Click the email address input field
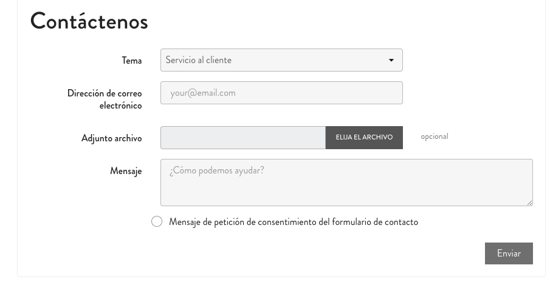The width and height of the screenshot is (550, 285). click(x=281, y=93)
